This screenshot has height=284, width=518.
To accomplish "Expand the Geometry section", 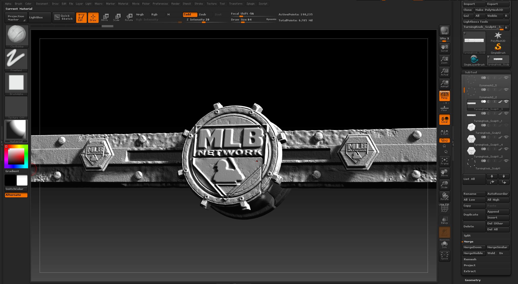I will [x=473, y=280].
